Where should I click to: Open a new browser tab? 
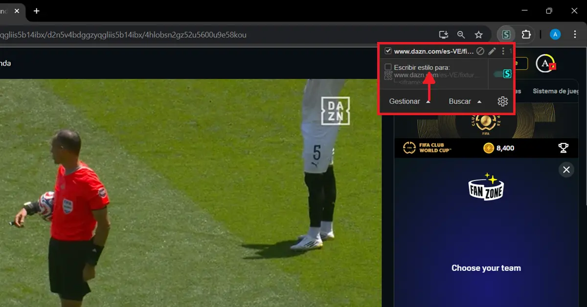pos(36,11)
